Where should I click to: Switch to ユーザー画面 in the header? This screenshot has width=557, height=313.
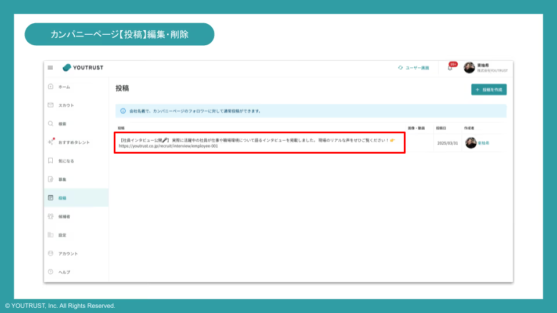pyautogui.click(x=414, y=68)
